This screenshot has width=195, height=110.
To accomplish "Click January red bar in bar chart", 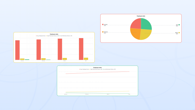I will [18, 50].
